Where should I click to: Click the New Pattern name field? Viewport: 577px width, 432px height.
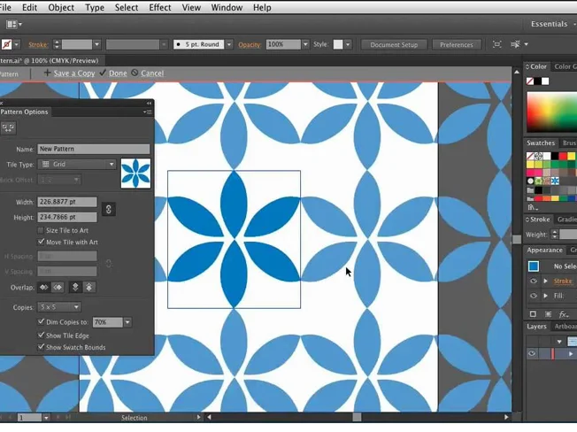coord(93,150)
